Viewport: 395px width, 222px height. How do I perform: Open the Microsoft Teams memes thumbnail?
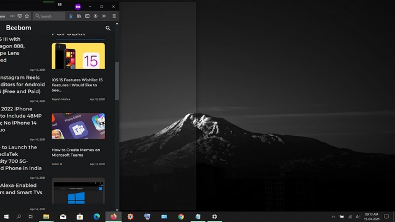click(x=78, y=126)
